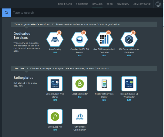
Task: Click the Cloudant NoSQL DB internal label
Action: click(x=80, y=51)
